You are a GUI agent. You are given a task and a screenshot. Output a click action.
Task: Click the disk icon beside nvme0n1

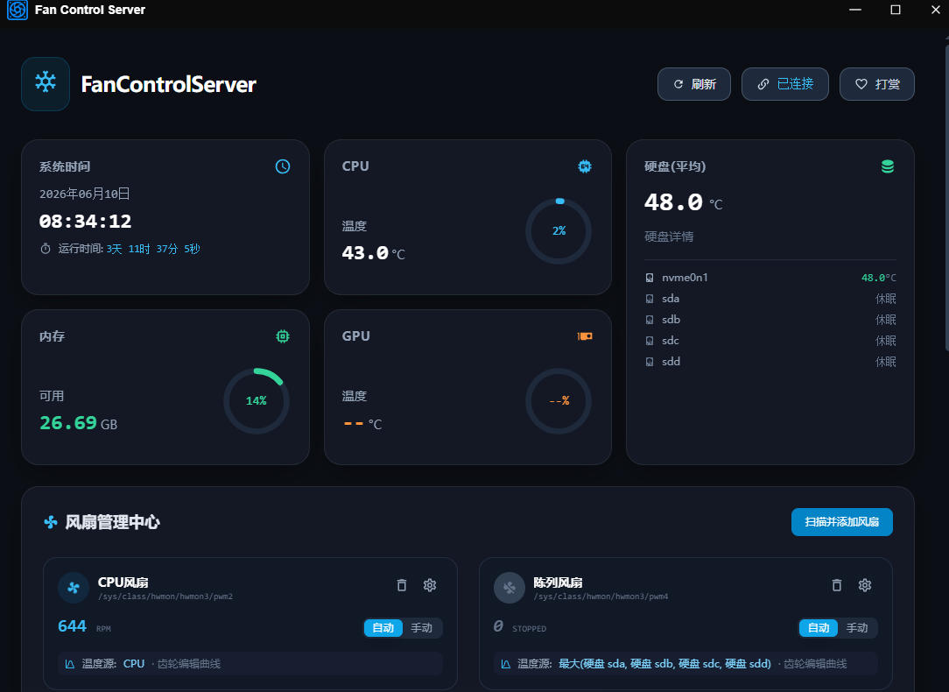point(650,278)
